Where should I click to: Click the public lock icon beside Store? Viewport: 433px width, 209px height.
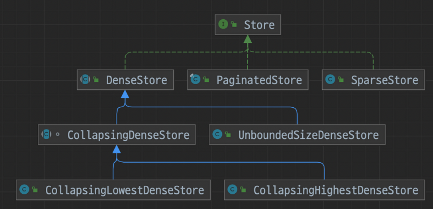click(234, 24)
